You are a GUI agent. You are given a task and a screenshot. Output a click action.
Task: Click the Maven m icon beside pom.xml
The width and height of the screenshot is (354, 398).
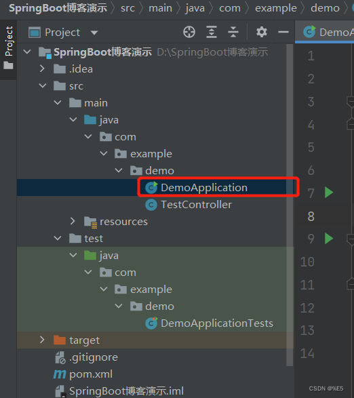(x=60, y=374)
